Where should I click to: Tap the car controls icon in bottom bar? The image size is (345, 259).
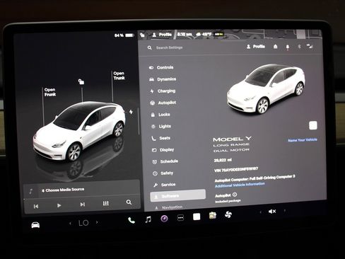pos(35,225)
